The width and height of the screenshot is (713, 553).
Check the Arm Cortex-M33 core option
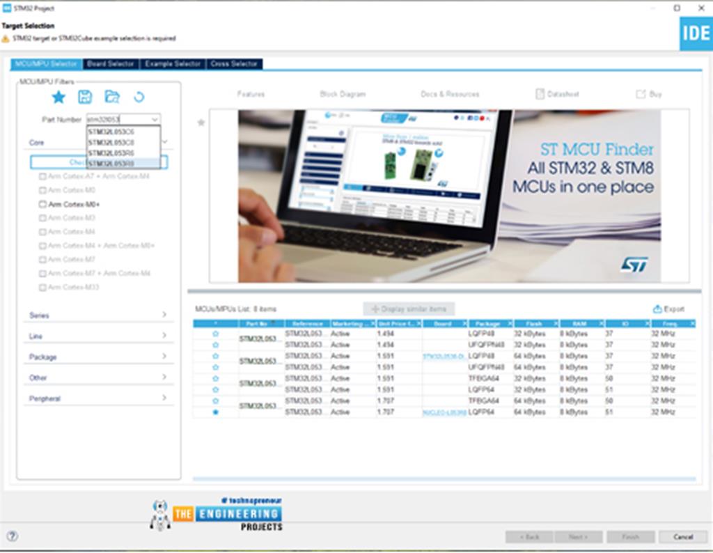[43, 287]
